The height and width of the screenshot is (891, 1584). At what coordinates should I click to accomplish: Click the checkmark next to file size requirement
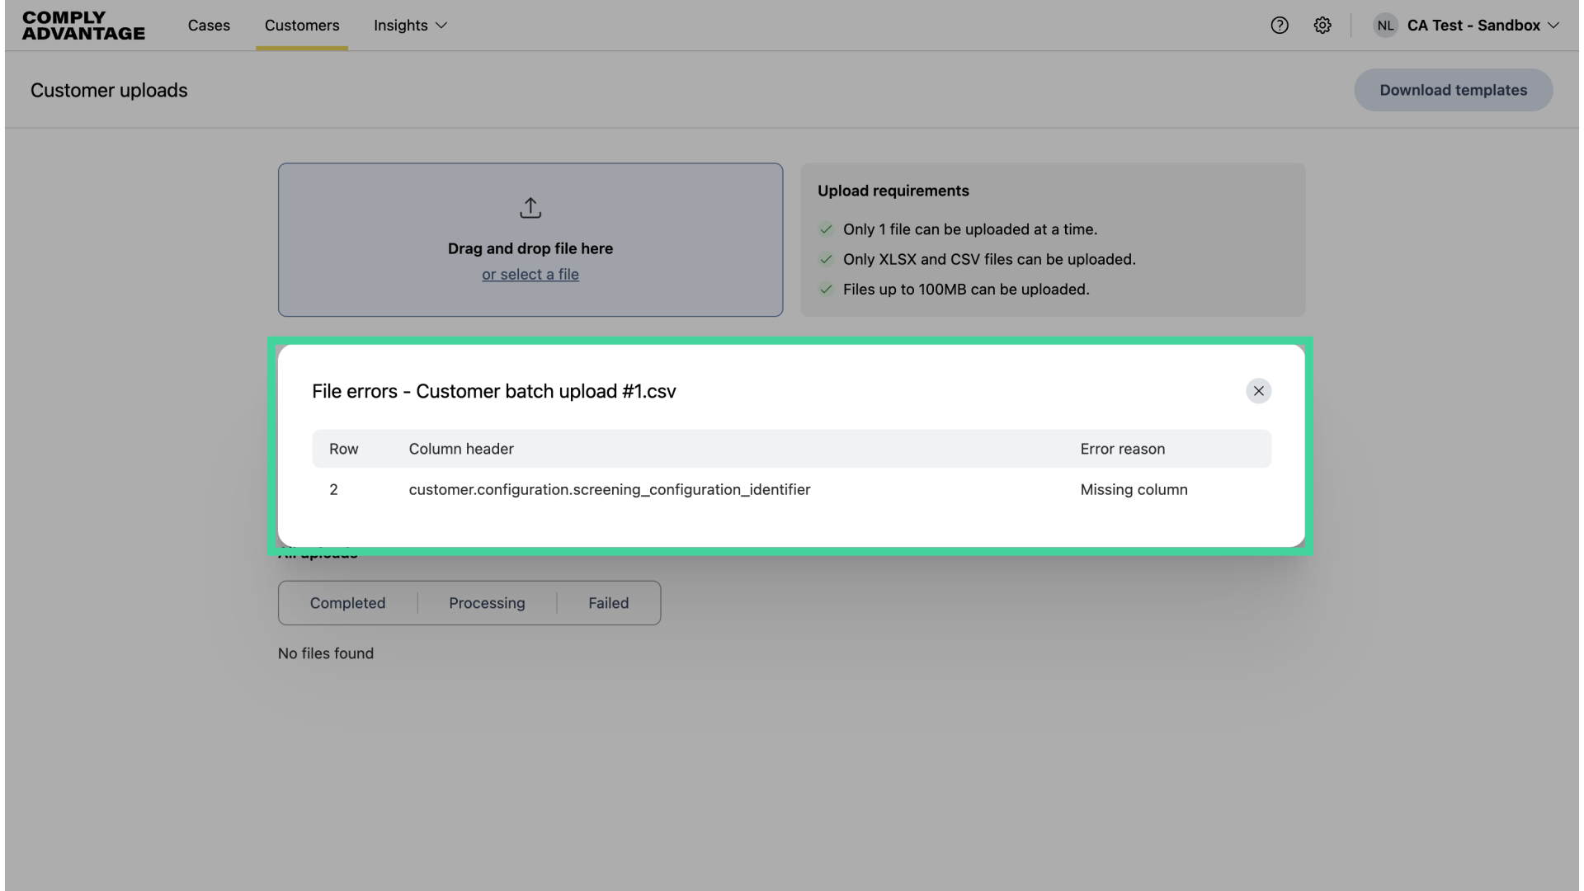coord(827,290)
